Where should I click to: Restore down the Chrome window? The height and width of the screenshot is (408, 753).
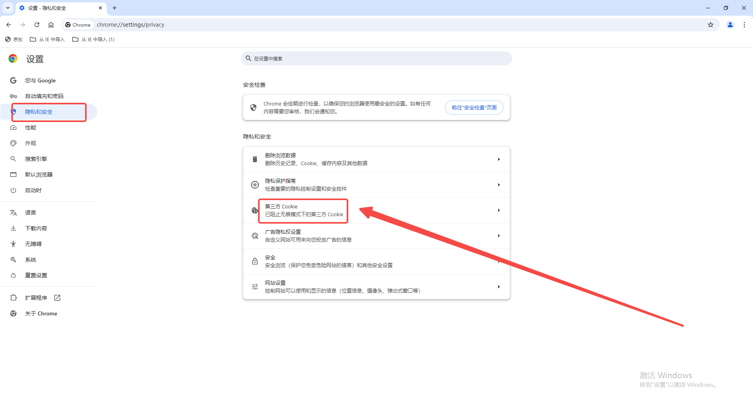(726, 8)
